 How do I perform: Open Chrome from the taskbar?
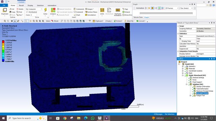65,118
